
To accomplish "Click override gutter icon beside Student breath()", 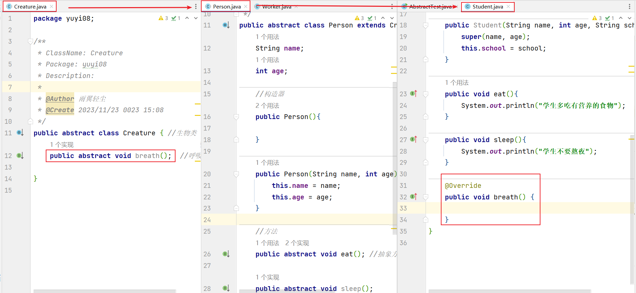I will click(x=413, y=196).
